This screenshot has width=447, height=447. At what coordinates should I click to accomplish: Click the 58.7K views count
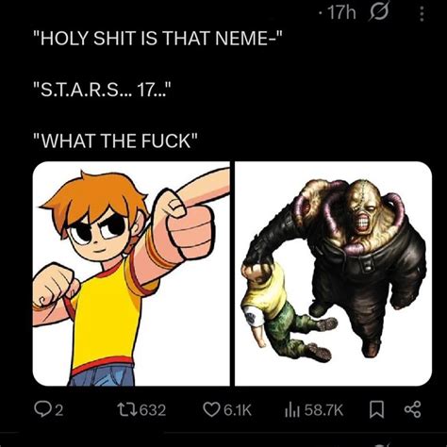click(x=323, y=410)
